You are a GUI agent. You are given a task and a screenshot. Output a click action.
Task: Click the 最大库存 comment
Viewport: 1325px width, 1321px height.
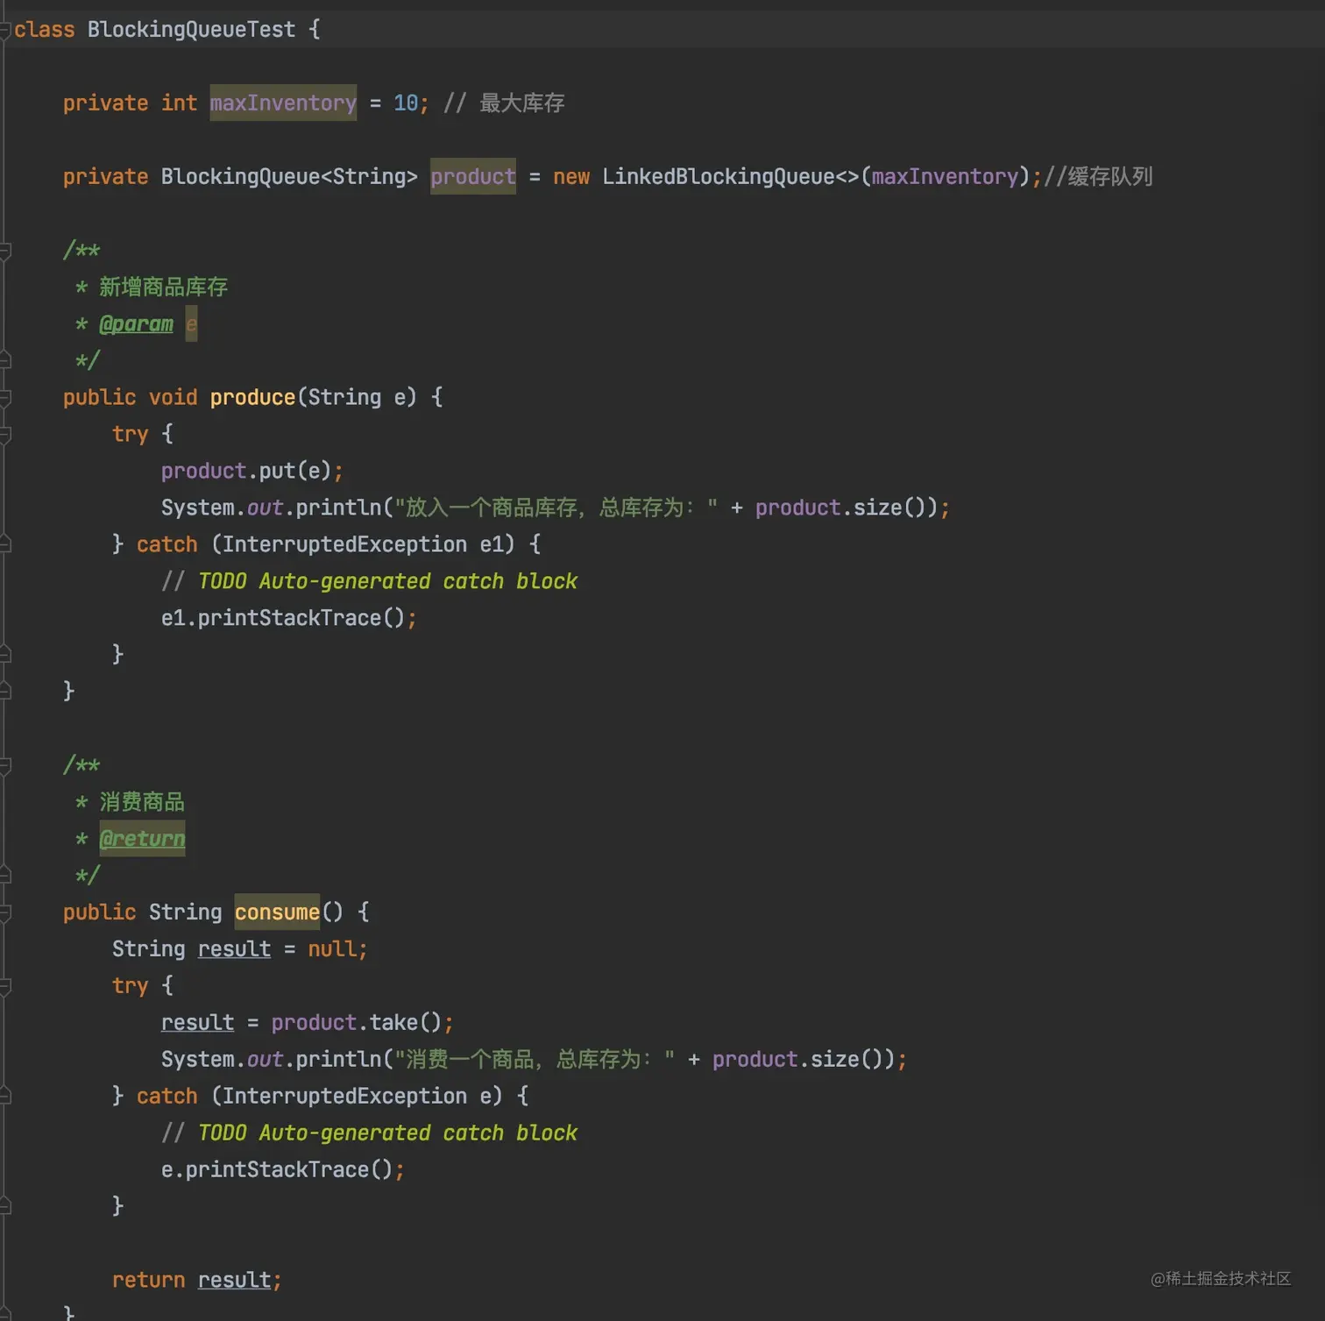click(504, 103)
